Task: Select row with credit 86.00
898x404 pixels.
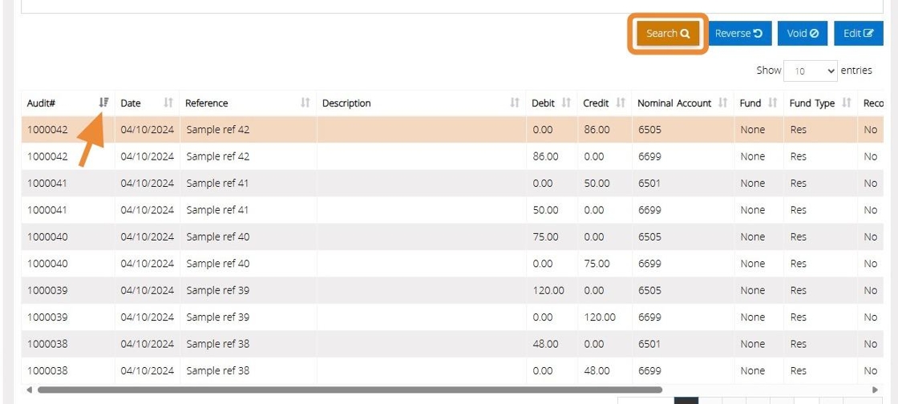Action: click(452, 130)
